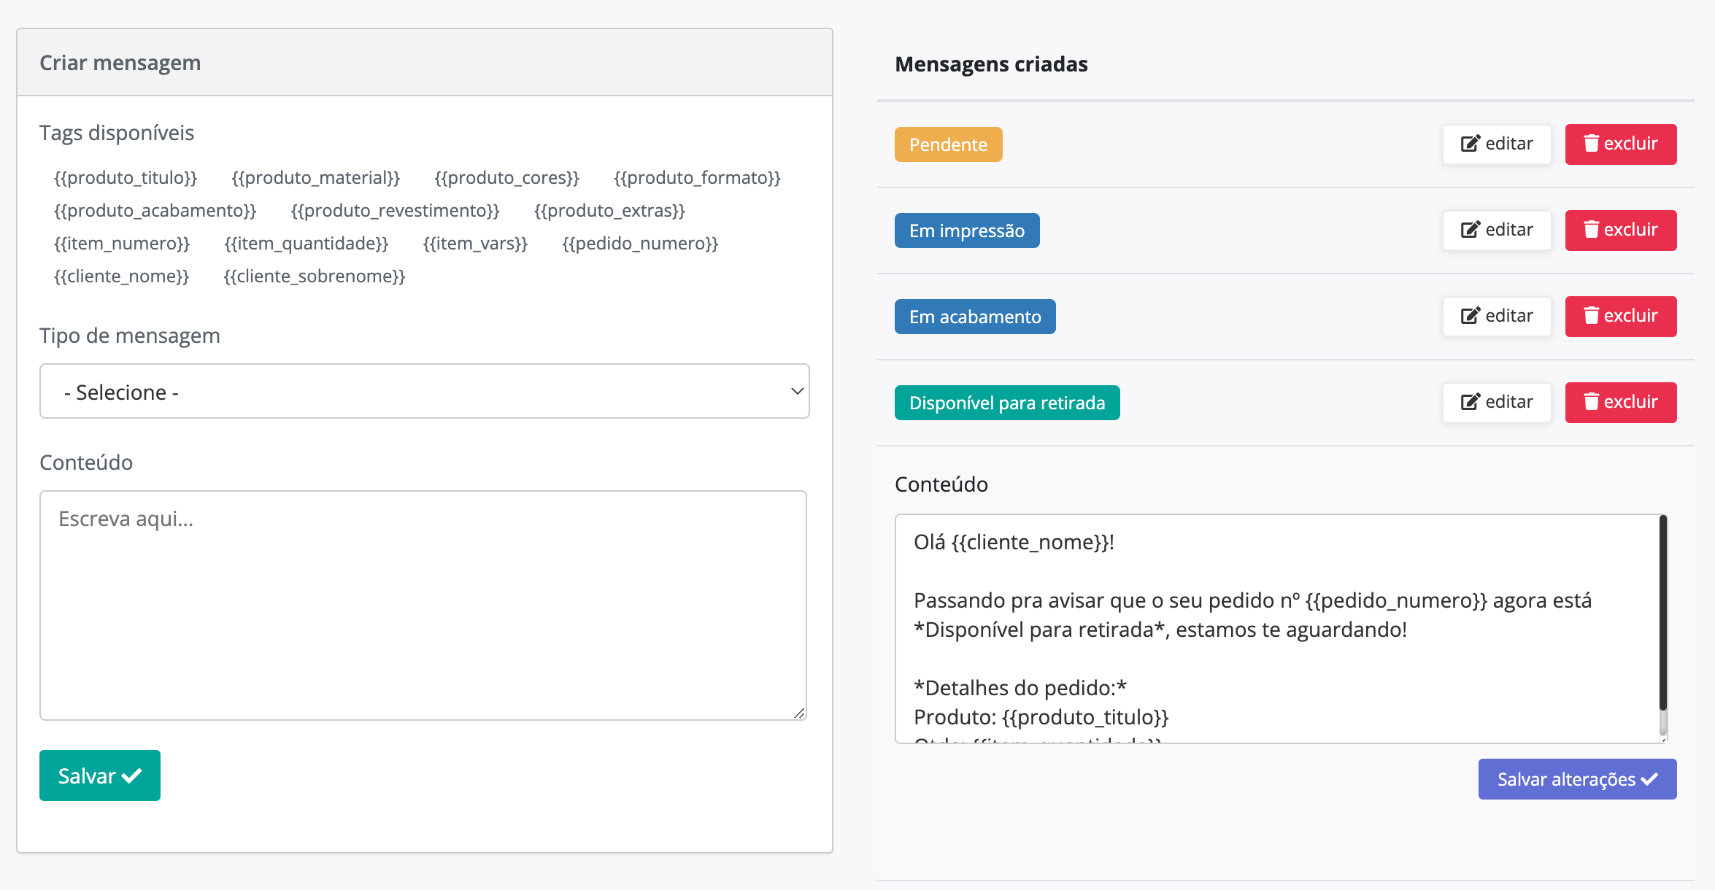Click the Criar mensagem panel heading
The height and width of the screenshot is (890, 1715).
120,63
